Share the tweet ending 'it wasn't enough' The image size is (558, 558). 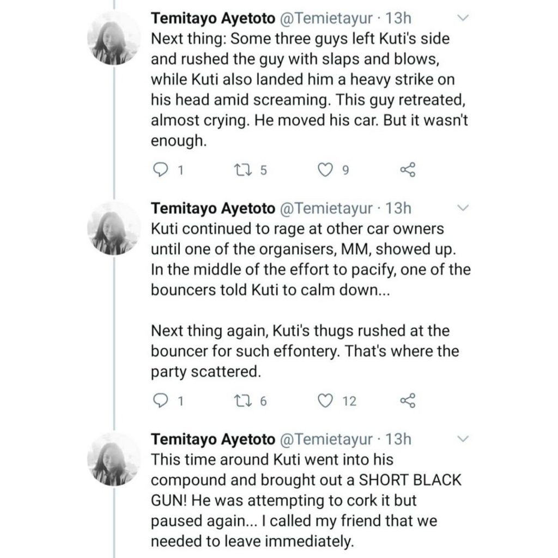(408, 171)
